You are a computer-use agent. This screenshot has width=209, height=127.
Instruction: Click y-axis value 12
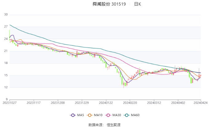coord(6,87)
